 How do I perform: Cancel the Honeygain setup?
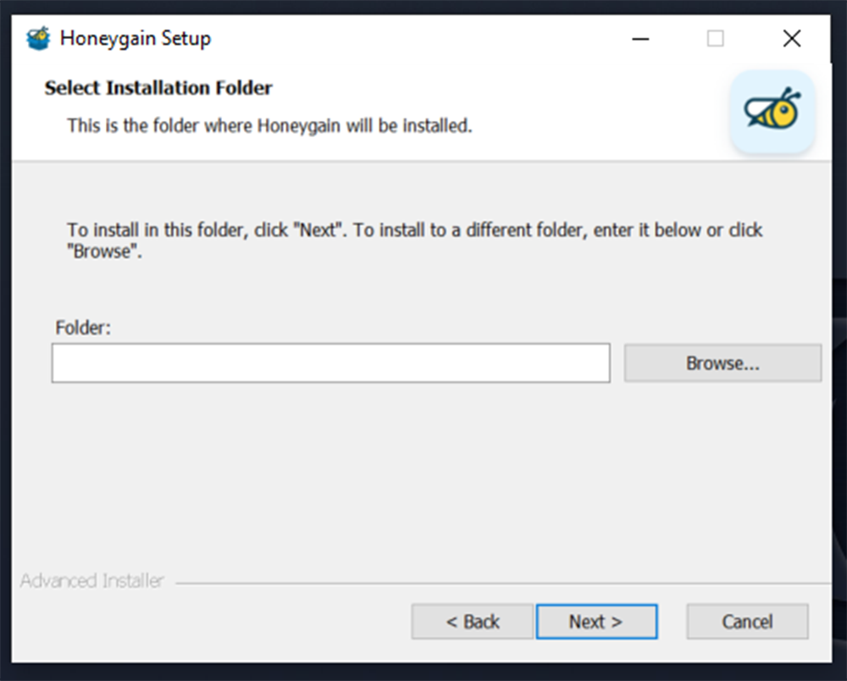click(748, 622)
